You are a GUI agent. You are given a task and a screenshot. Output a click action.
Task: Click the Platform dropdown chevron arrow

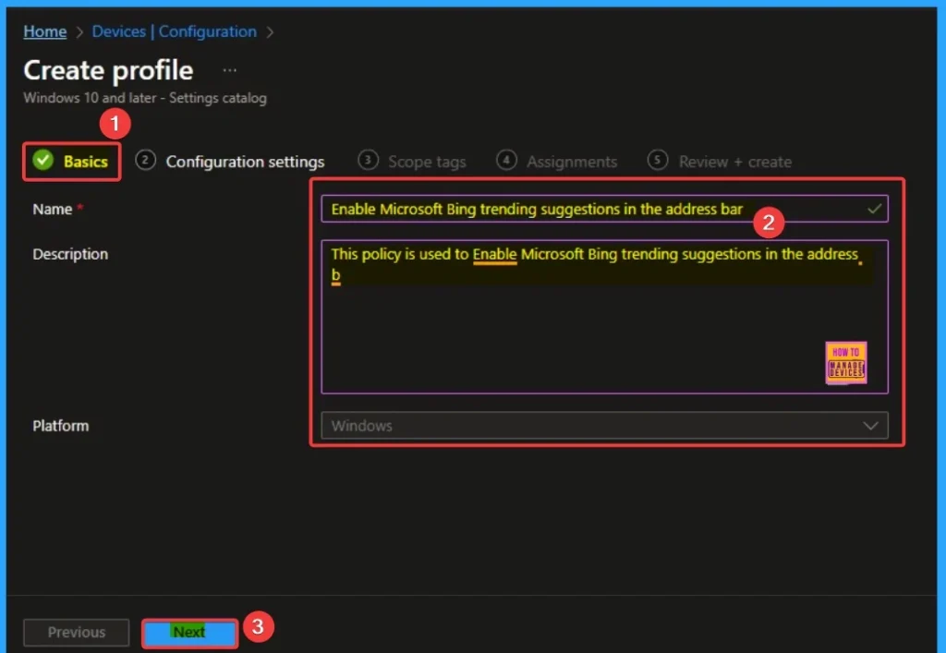[x=870, y=426]
